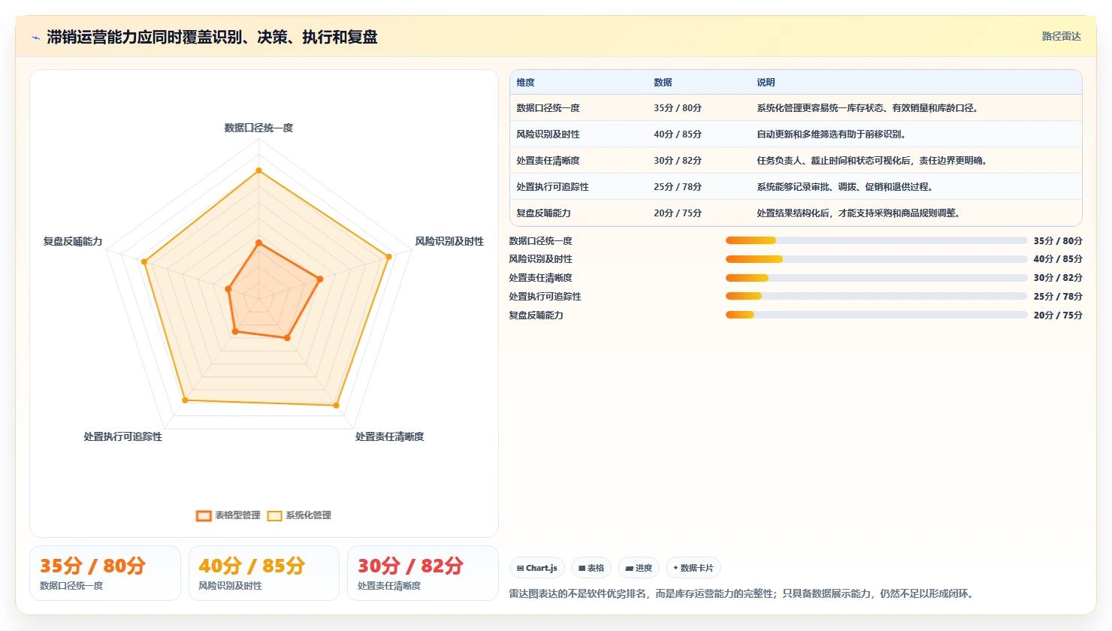Click the radar axis label 风险识别及时性
This screenshot has height=631, width=1112.
tap(449, 241)
